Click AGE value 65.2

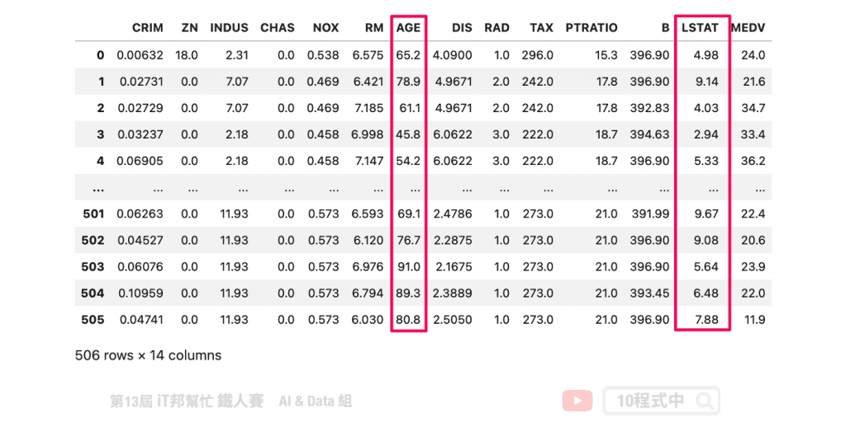point(408,55)
